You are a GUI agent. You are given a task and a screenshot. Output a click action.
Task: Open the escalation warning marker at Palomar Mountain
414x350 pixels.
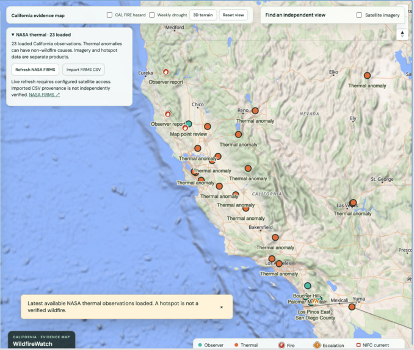tap(315, 302)
